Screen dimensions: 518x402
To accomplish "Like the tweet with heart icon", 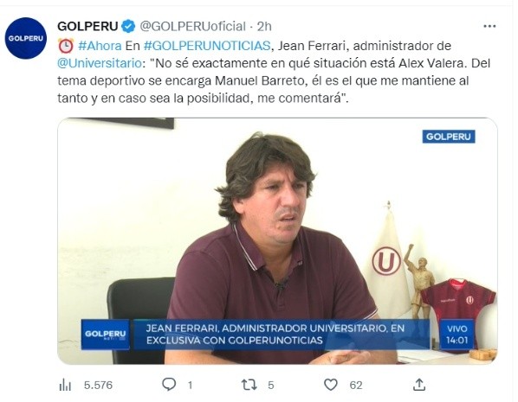I will [x=330, y=385].
